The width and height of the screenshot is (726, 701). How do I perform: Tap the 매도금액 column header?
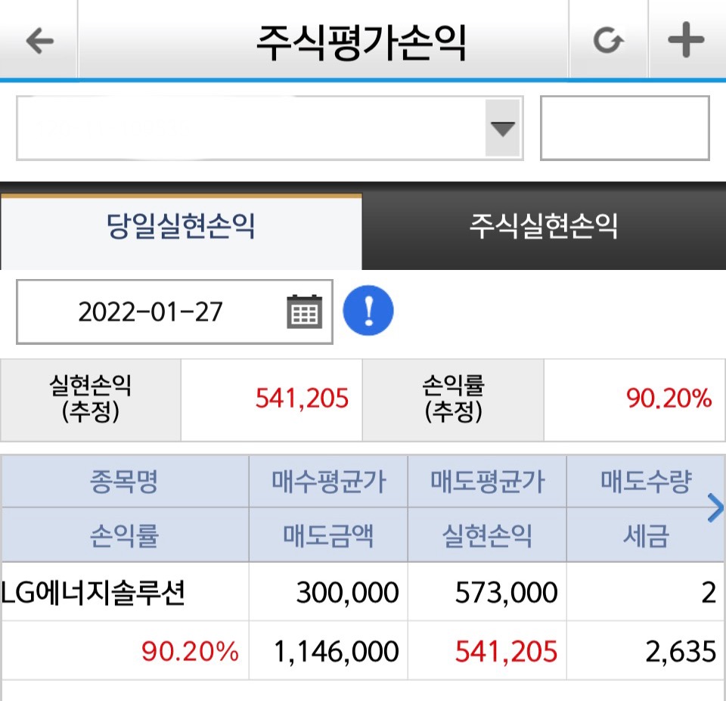coord(328,535)
